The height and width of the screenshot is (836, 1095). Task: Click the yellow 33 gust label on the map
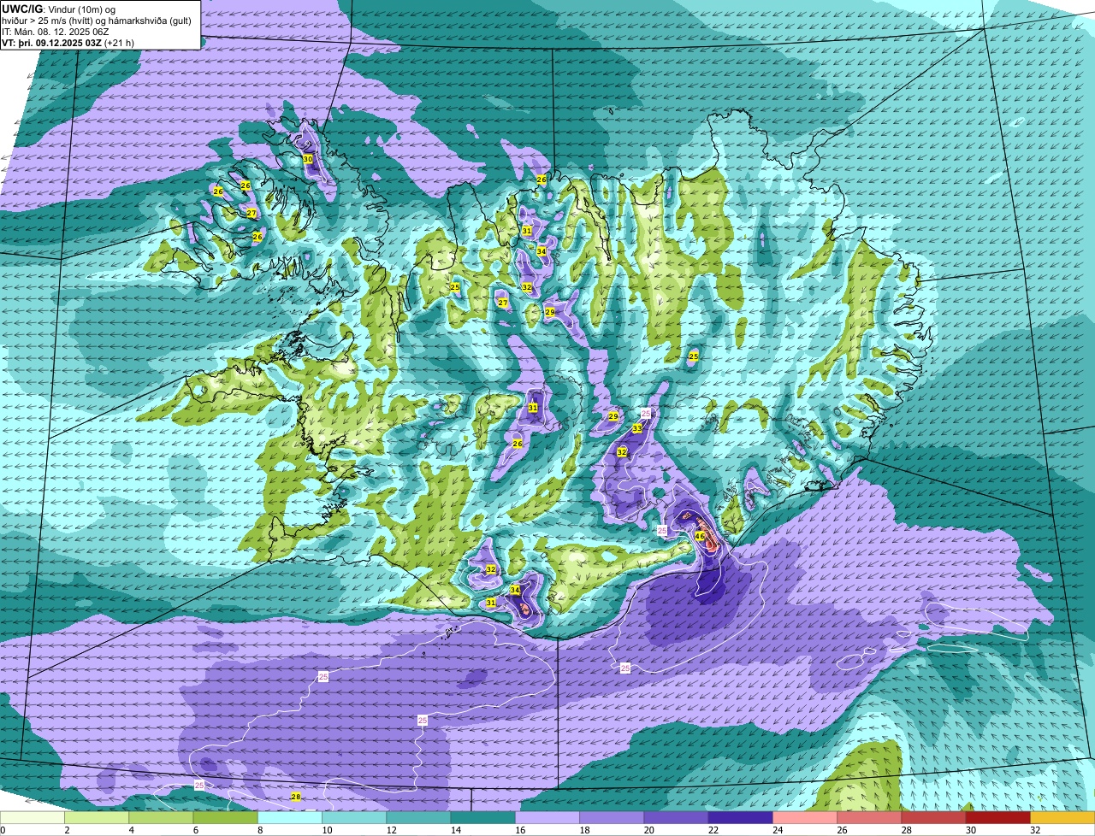point(636,428)
